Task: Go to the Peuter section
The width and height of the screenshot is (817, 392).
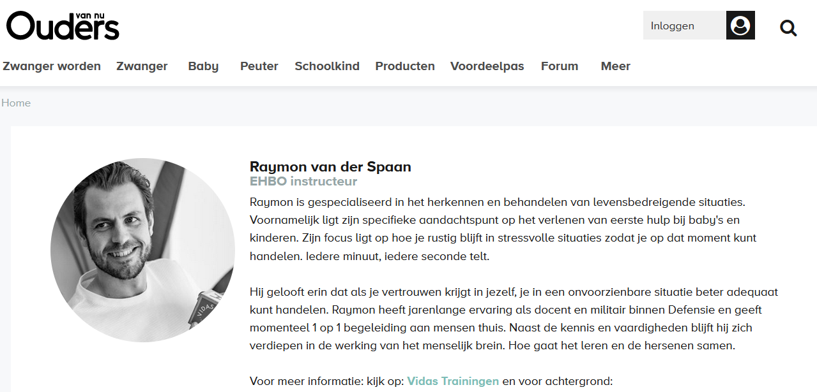Action: click(259, 66)
